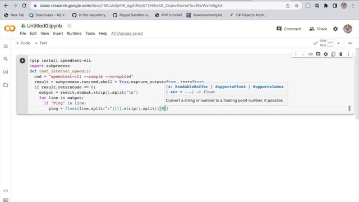Mirror cell in tab
This screenshot has width=359, height=202.
(x=333, y=54)
